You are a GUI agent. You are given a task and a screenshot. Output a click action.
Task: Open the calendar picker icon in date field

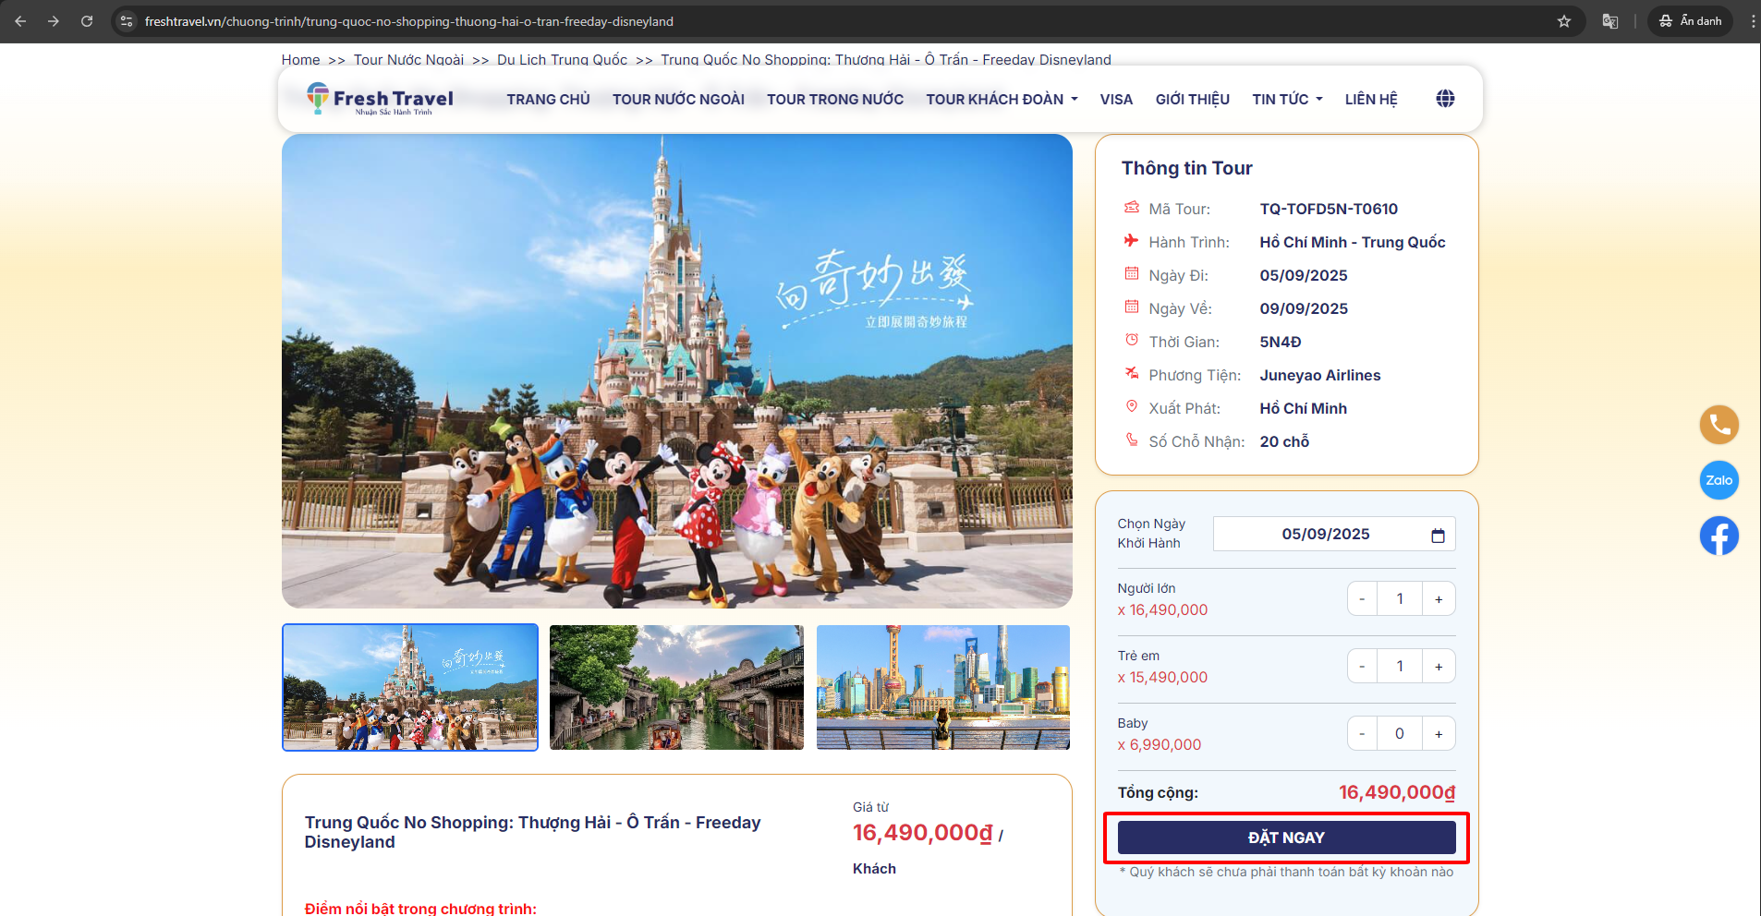click(x=1438, y=536)
